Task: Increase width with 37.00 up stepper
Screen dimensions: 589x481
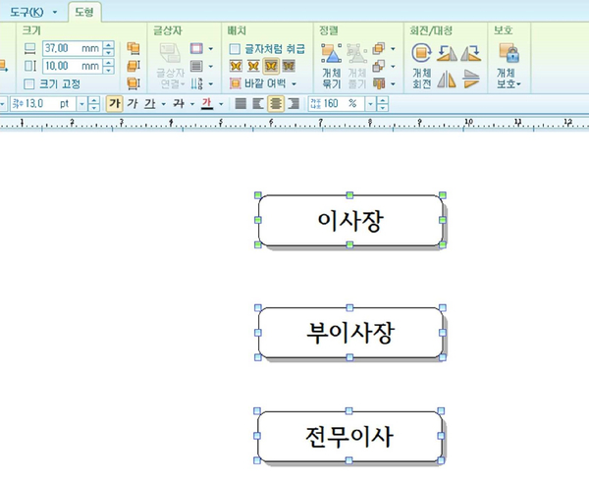Action: 109,45
